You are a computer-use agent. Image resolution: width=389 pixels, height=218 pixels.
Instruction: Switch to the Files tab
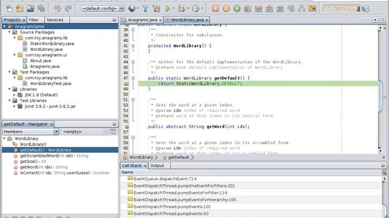click(33, 20)
